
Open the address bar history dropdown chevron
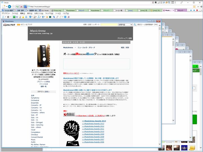click(198, 6)
